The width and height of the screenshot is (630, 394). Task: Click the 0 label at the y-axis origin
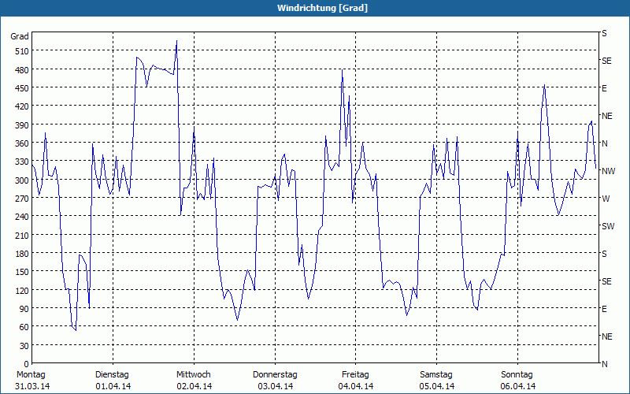pyautogui.click(x=26, y=364)
